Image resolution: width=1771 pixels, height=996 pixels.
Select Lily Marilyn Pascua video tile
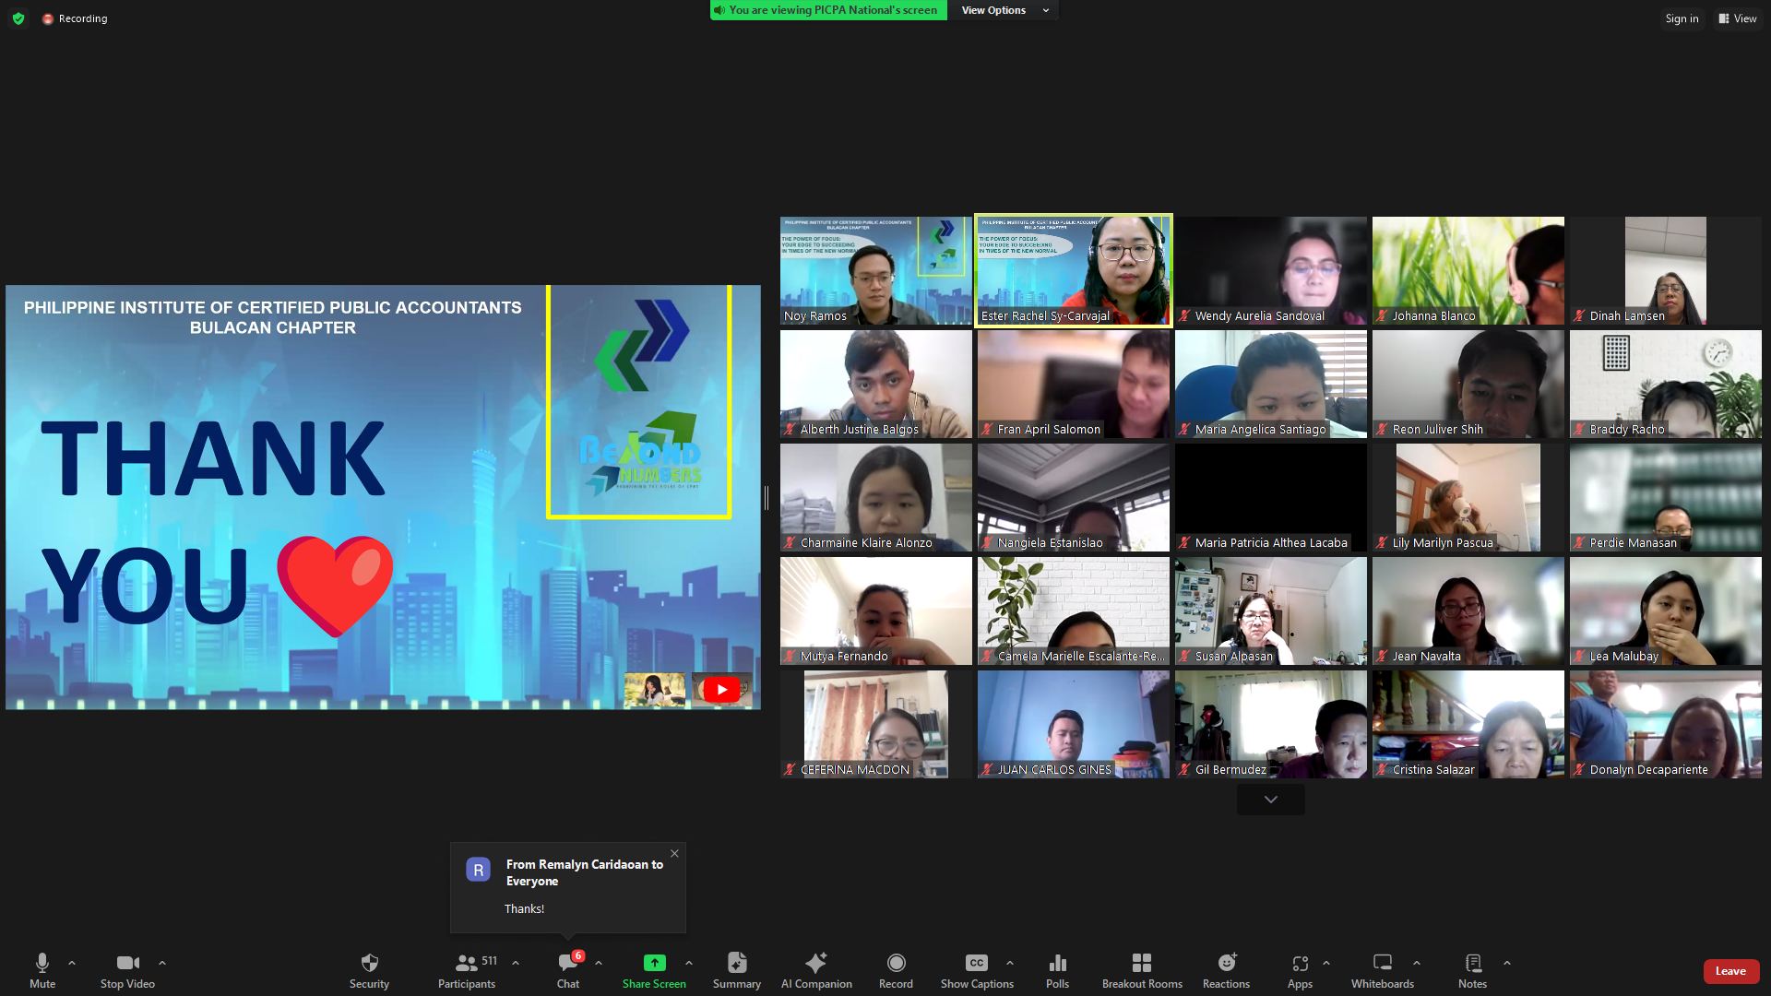pyautogui.click(x=1468, y=498)
